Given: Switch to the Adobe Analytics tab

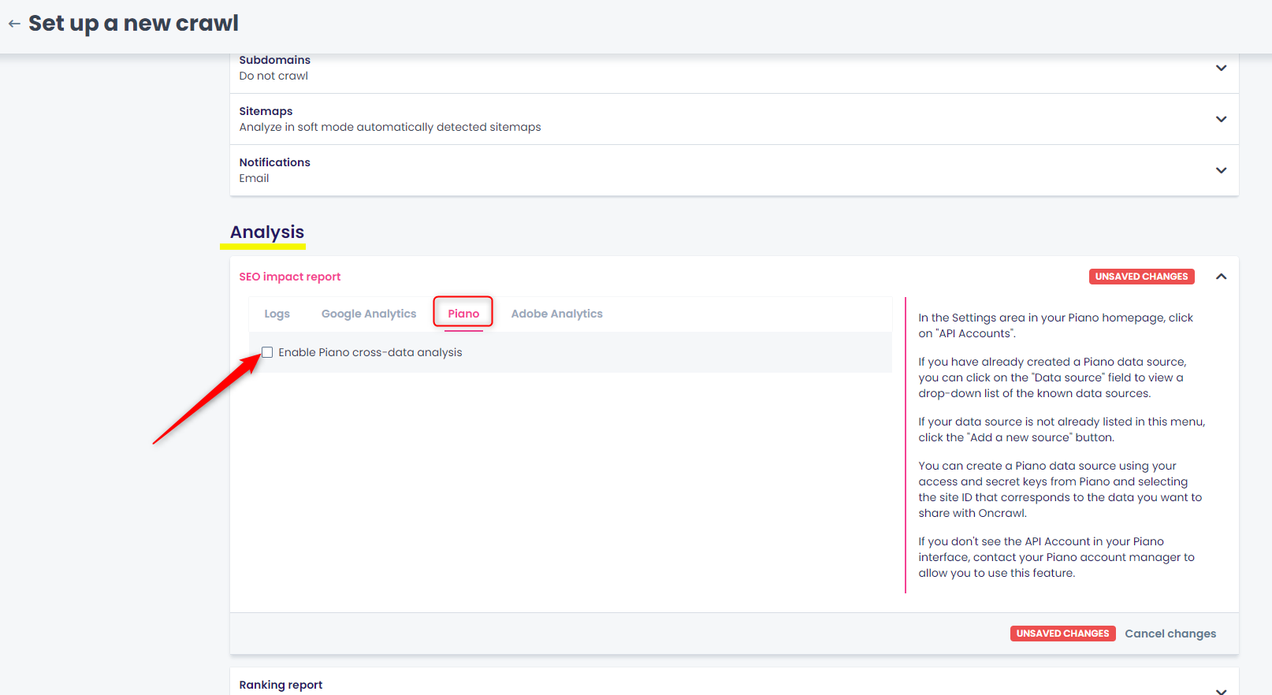Looking at the screenshot, I should point(556,314).
